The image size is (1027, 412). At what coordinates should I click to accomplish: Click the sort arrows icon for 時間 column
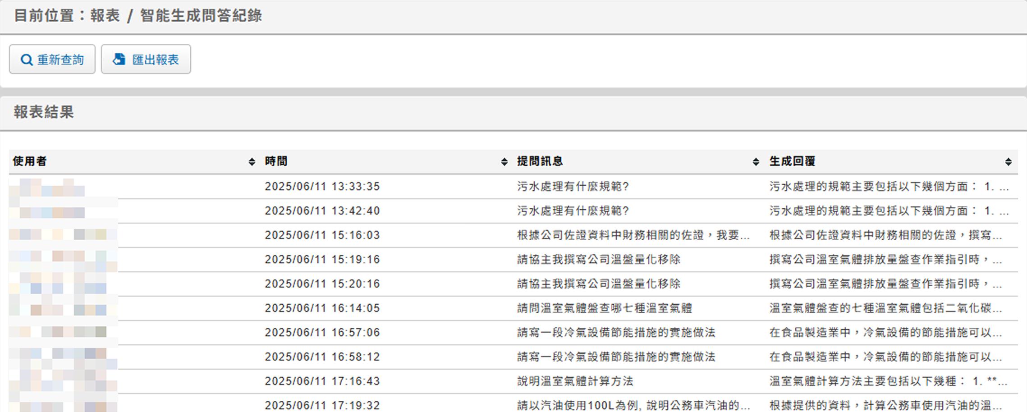point(504,162)
